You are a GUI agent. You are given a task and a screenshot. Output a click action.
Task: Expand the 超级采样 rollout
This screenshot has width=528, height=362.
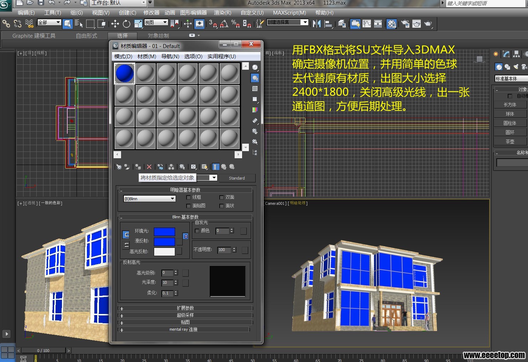(185, 315)
